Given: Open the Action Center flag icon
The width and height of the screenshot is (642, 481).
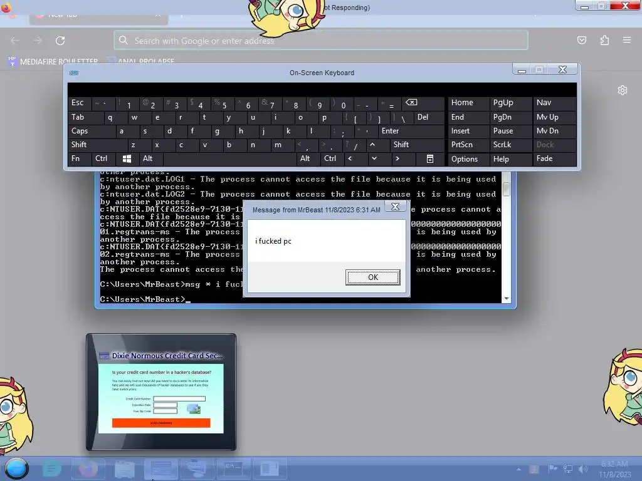Looking at the screenshot, I should coord(552,469).
